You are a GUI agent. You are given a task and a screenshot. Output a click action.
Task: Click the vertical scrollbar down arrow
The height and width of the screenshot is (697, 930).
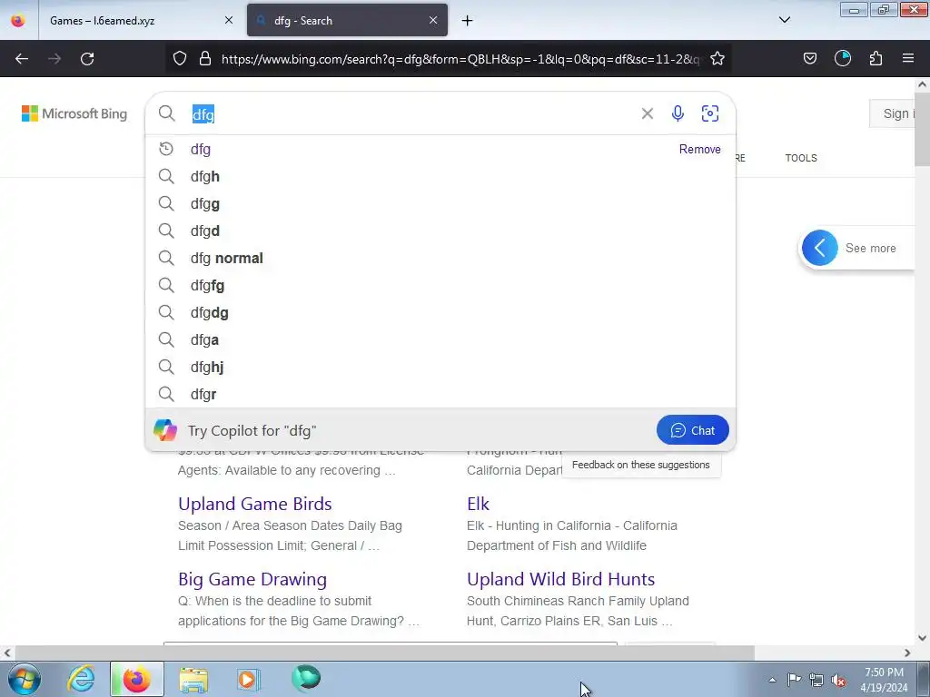[922, 638]
